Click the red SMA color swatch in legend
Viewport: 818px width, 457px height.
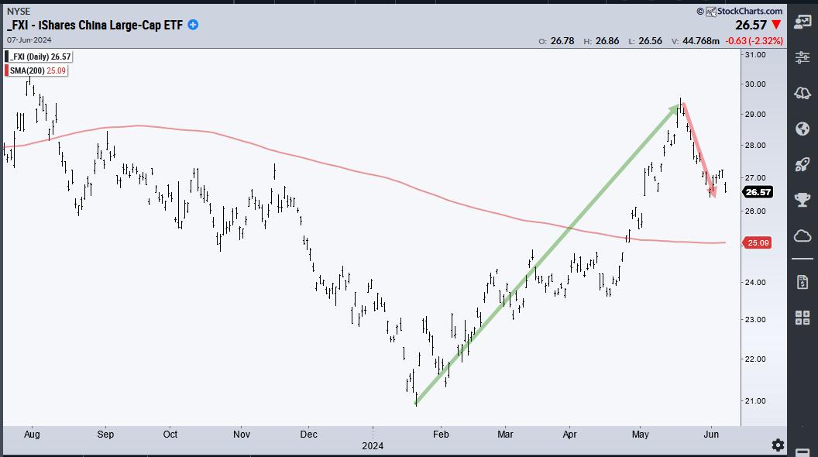point(8,70)
